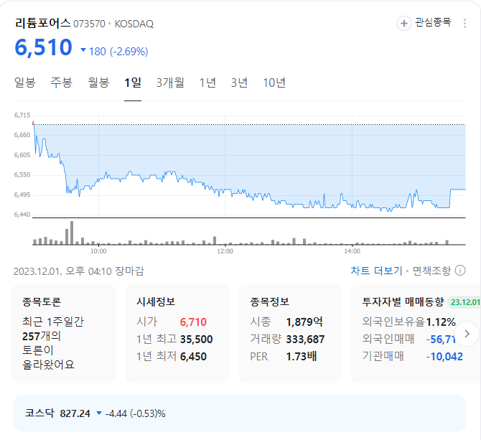Click the 1년 최고 value 35,500
The image size is (481, 440).
click(x=196, y=339)
